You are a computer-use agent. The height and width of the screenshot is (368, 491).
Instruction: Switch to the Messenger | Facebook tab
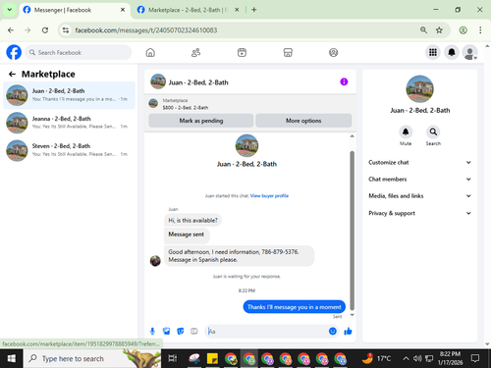click(75, 10)
